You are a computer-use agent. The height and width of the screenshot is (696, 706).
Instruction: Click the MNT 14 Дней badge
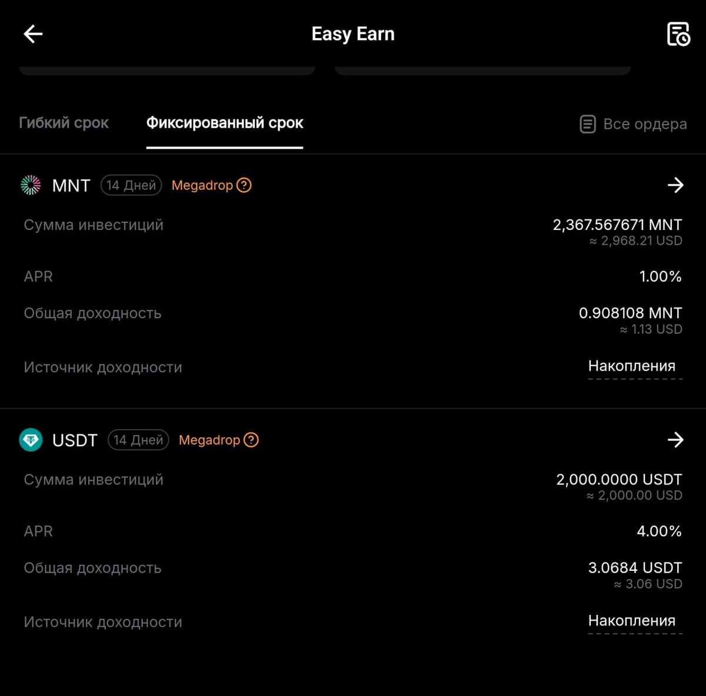pyautogui.click(x=131, y=185)
